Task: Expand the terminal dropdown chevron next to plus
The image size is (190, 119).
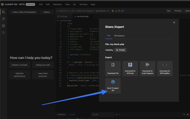Action: point(120,115)
